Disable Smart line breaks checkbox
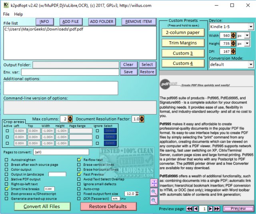256x214 pixels. click(x=7, y=189)
